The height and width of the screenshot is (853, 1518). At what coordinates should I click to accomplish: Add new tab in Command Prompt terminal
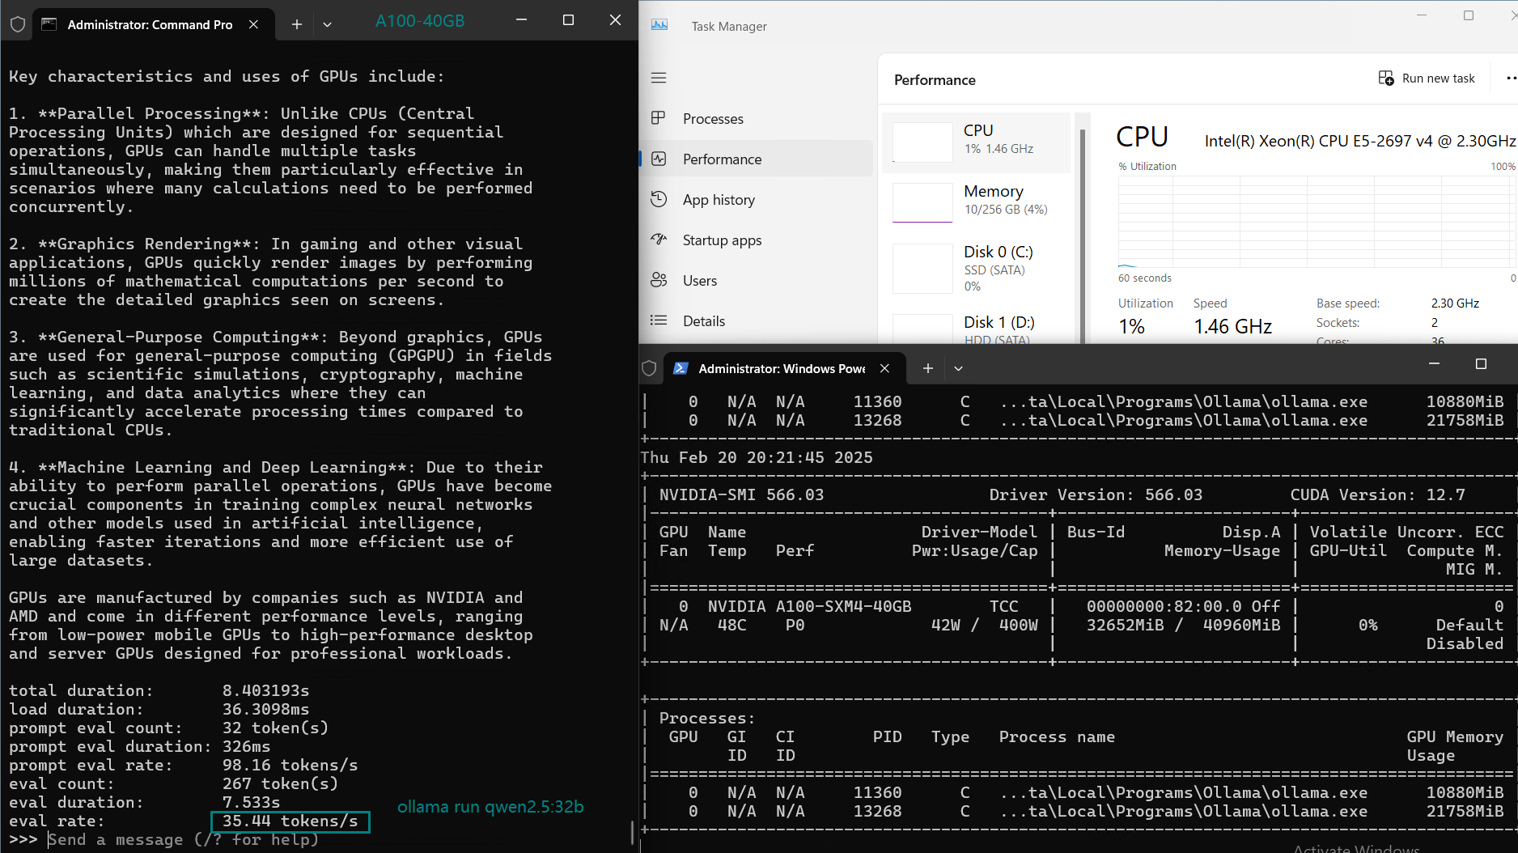coord(297,24)
